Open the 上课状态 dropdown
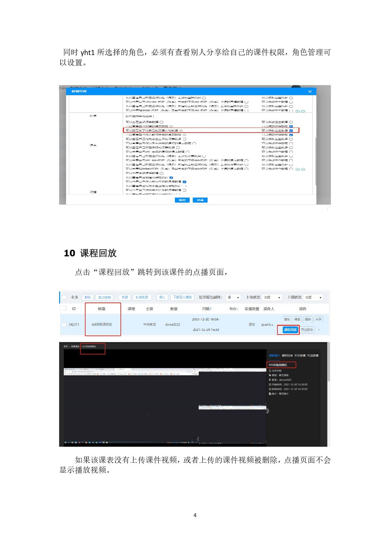Image resolution: width=390 pixels, height=551 pixels. click(x=314, y=297)
